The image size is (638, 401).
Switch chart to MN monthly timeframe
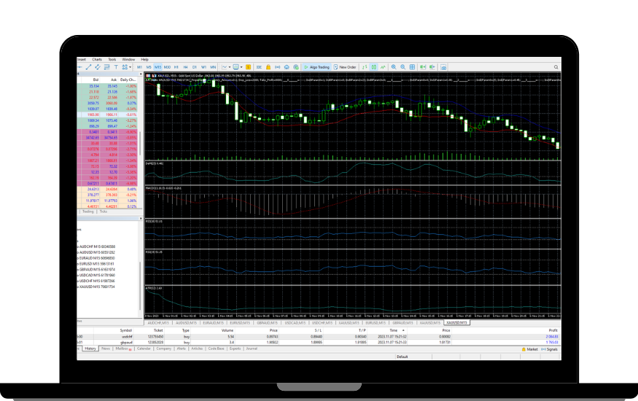[213, 67]
